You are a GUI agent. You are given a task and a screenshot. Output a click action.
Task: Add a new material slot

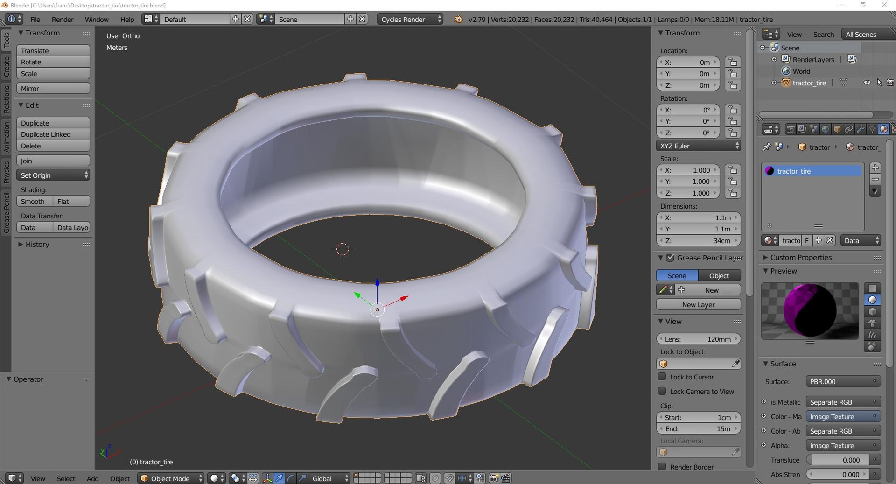click(x=875, y=168)
